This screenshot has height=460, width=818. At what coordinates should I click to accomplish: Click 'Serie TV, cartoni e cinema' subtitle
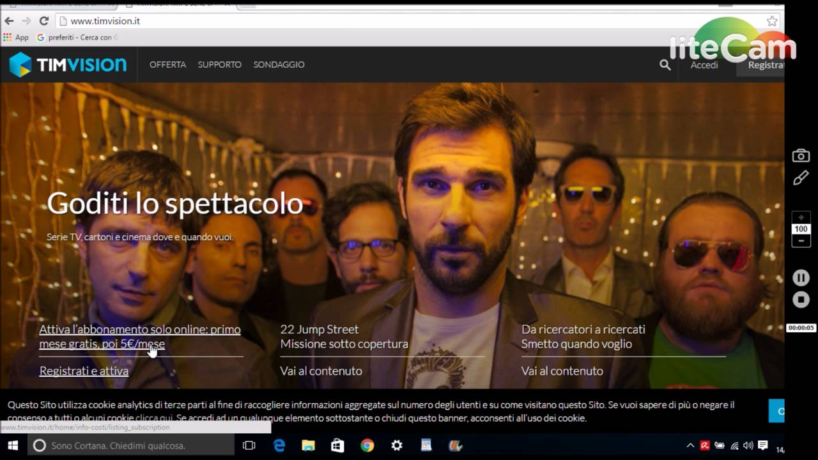[140, 237]
